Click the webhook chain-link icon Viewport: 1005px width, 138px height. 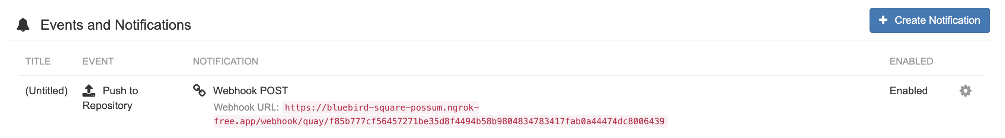200,90
